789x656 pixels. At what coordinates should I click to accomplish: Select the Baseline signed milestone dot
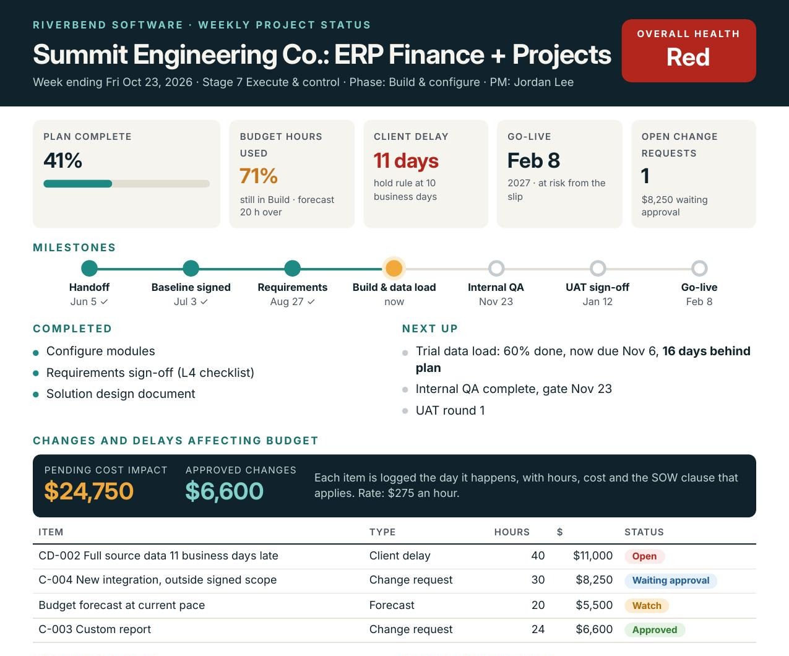click(191, 268)
